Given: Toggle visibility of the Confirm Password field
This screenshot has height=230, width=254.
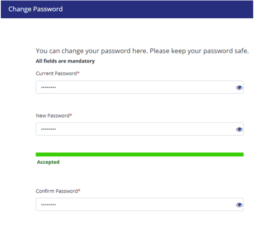Looking at the screenshot, I should coord(239,205).
